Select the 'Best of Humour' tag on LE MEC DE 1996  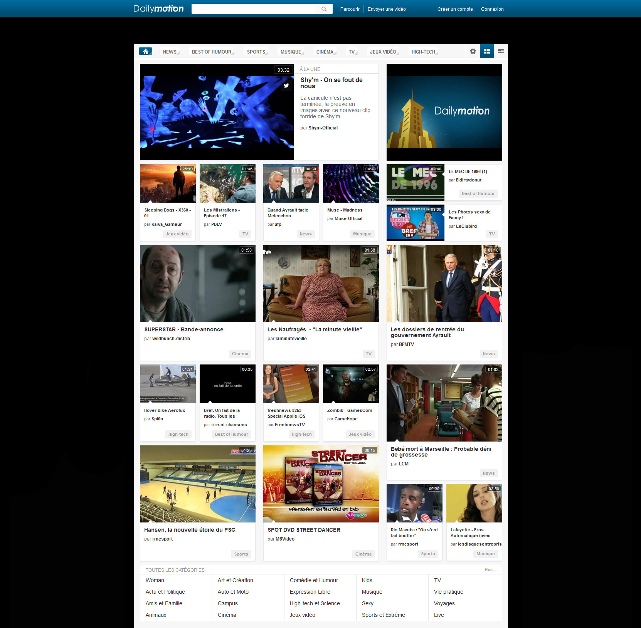pyautogui.click(x=478, y=193)
